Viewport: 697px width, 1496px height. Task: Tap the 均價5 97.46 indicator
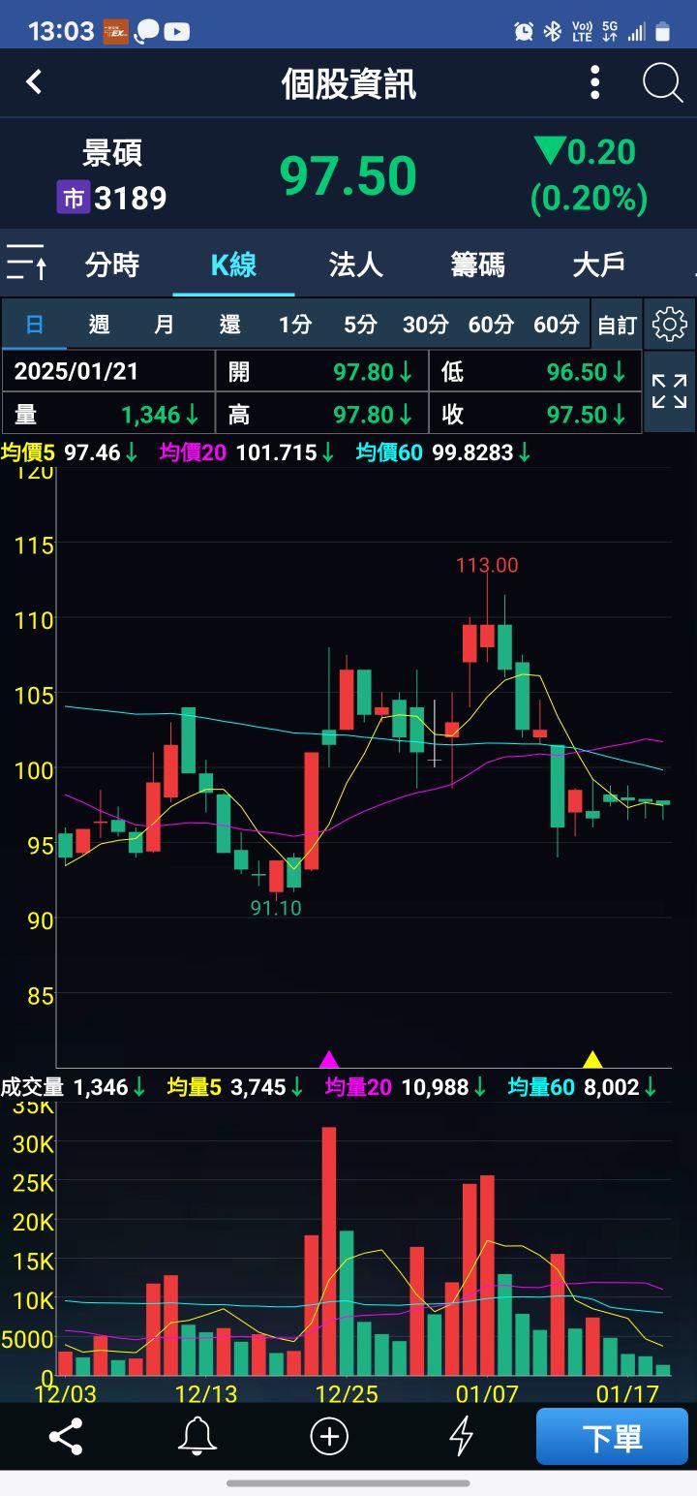70,452
